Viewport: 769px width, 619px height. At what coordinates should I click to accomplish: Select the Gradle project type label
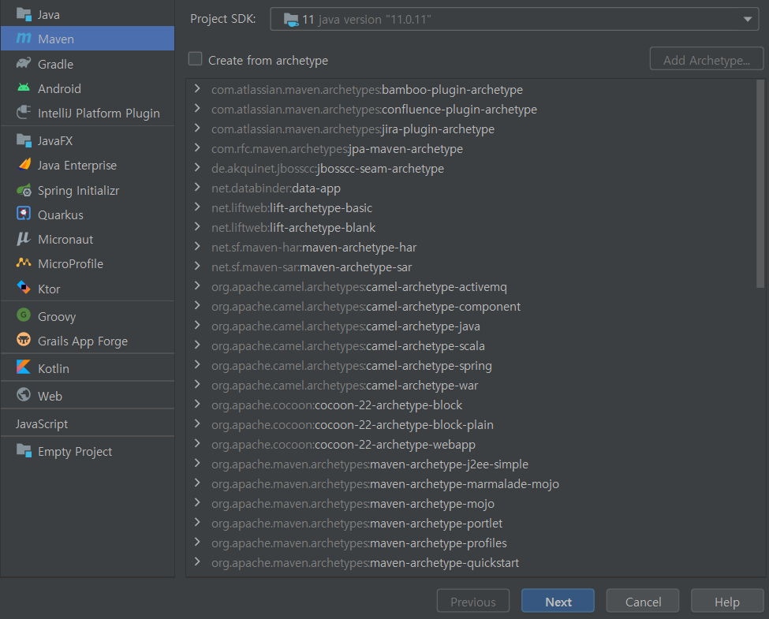click(x=55, y=64)
